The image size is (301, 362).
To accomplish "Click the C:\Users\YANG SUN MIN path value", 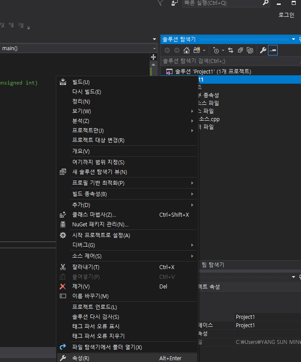I will 268,342.
